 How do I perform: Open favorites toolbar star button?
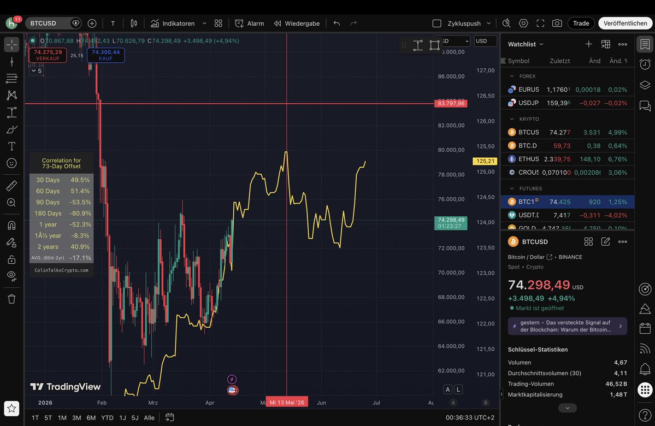tap(11, 409)
